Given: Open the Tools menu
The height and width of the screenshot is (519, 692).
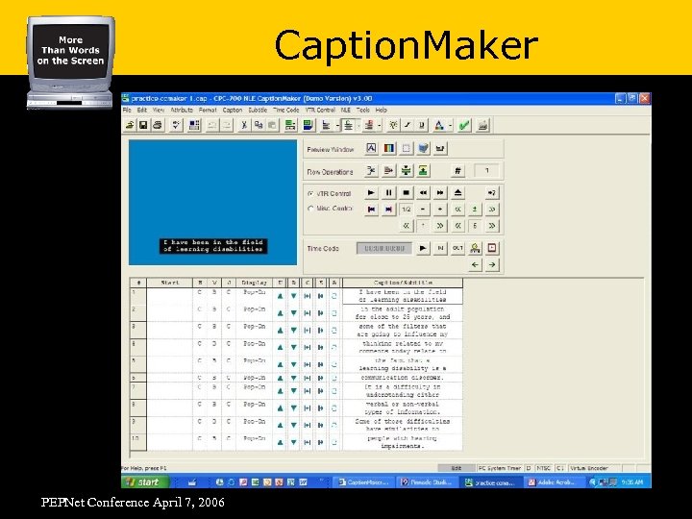Looking at the screenshot, I should pyautogui.click(x=362, y=110).
